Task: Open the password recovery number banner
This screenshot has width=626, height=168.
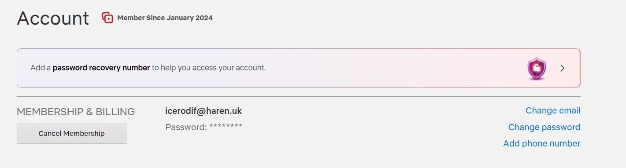Action: pos(299,68)
